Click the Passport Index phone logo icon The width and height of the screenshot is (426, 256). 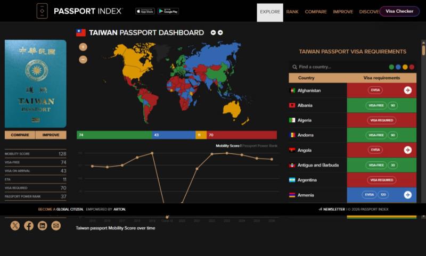tap(42, 11)
